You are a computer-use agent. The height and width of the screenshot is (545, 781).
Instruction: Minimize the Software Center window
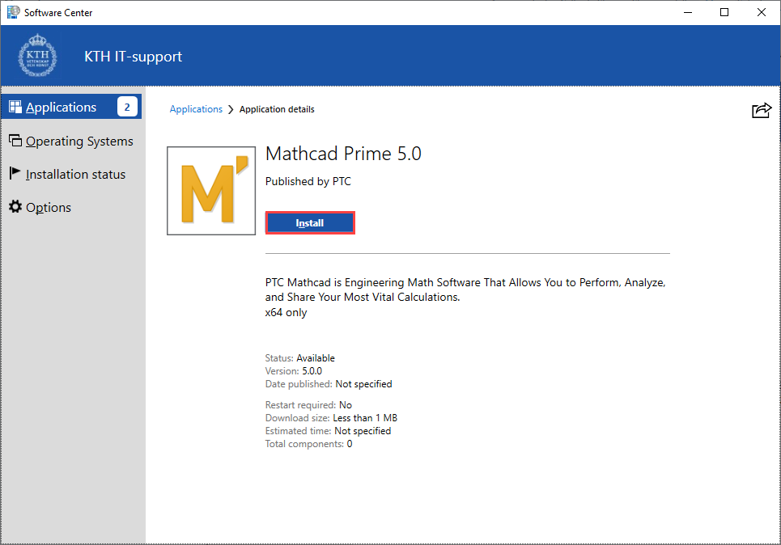click(x=688, y=12)
